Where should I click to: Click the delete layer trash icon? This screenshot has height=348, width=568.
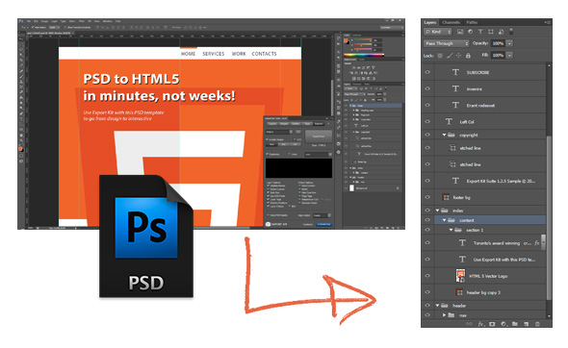pyautogui.click(x=537, y=324)
